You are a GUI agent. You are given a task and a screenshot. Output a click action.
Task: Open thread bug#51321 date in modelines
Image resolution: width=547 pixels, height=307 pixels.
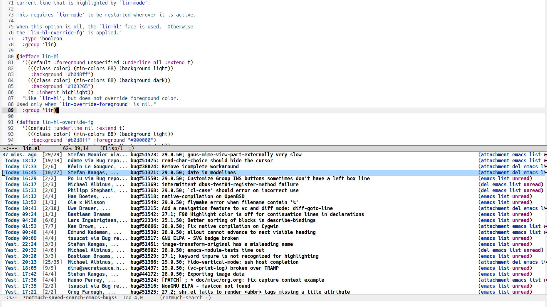pos(183,173)
